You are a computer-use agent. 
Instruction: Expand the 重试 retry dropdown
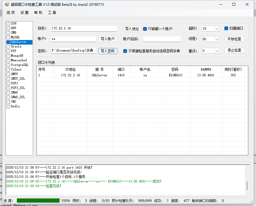(x=216, y=51)
